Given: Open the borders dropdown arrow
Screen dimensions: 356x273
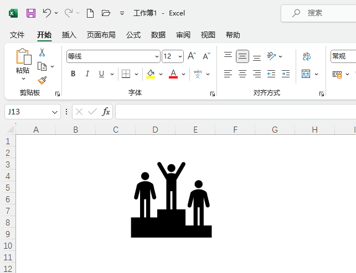Looking at the screenshot, I should point(136,74).
